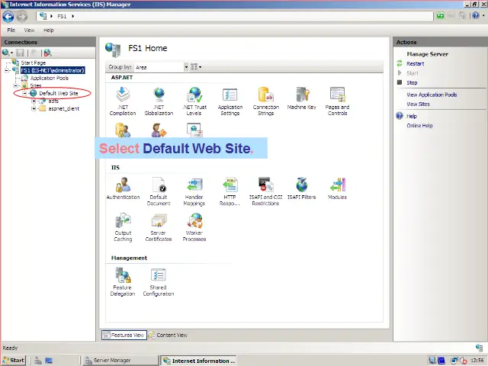Open the .NET Globalization feature

click(159, 101)
